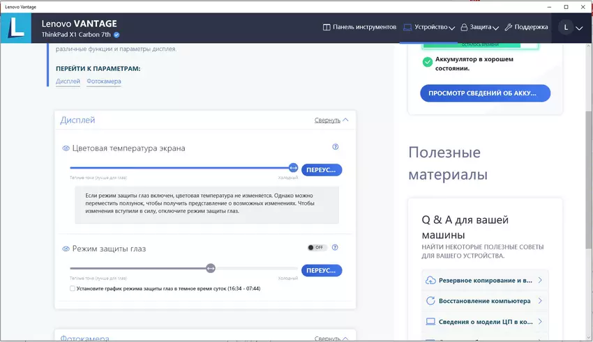593x342 pixels.
Task: Open Сведения о модели ЦП article
Action: pos(485,322)
